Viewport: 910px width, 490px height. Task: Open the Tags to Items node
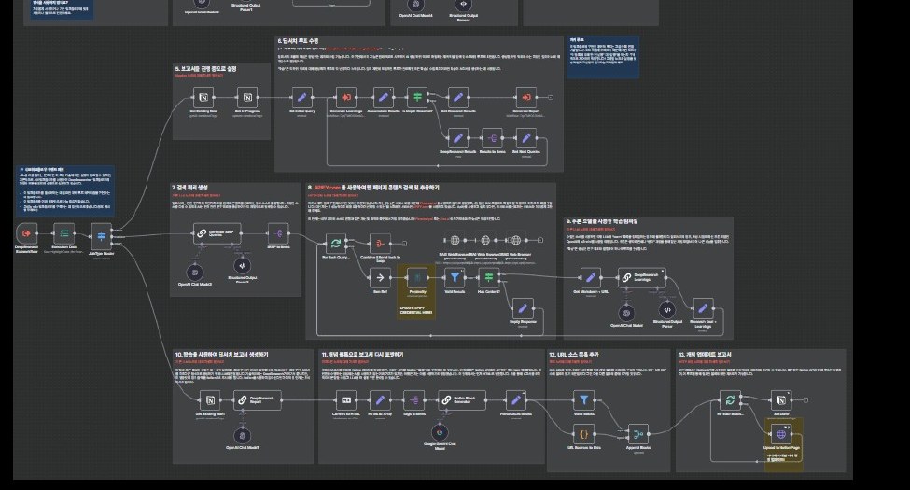click(414, 400)
